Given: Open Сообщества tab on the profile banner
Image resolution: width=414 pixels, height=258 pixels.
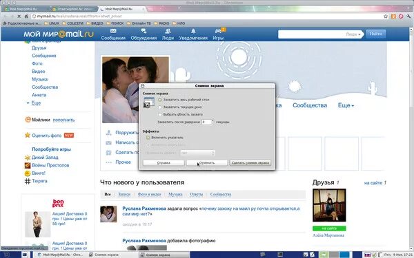Looking at the screenshot, I should pos(310,105).
